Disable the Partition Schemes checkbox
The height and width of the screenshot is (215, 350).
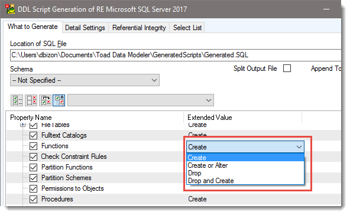[x=34, y=178]
